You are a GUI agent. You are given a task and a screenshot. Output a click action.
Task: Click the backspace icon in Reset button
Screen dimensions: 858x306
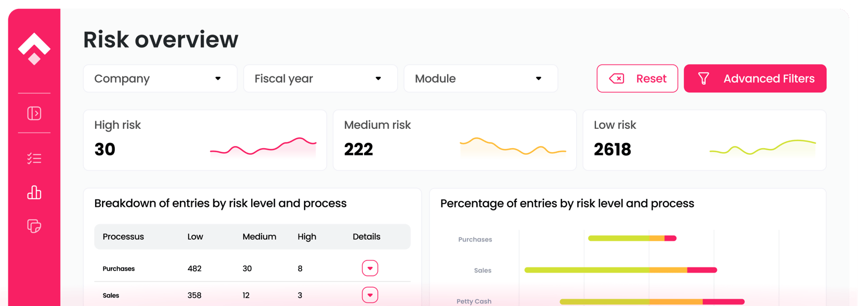coord(617,78)
